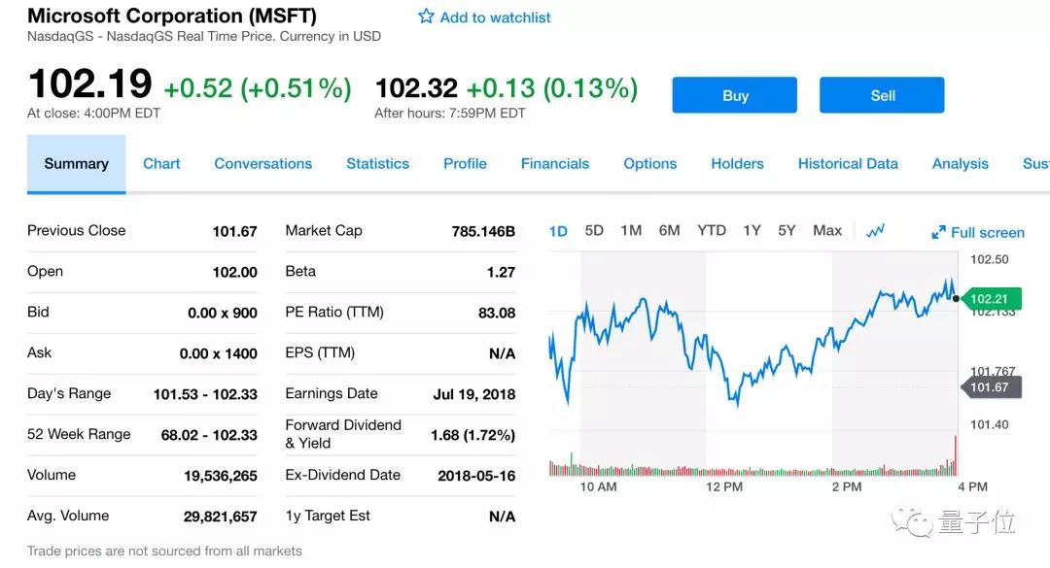The width and height of the screenshot is (1050, 568).
Task: Go to the Statistics tab
Action: click(x=377, y=163)
